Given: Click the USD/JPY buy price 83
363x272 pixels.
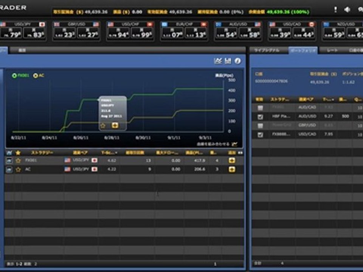Looking at the screenshot, I should click(34, 32).
